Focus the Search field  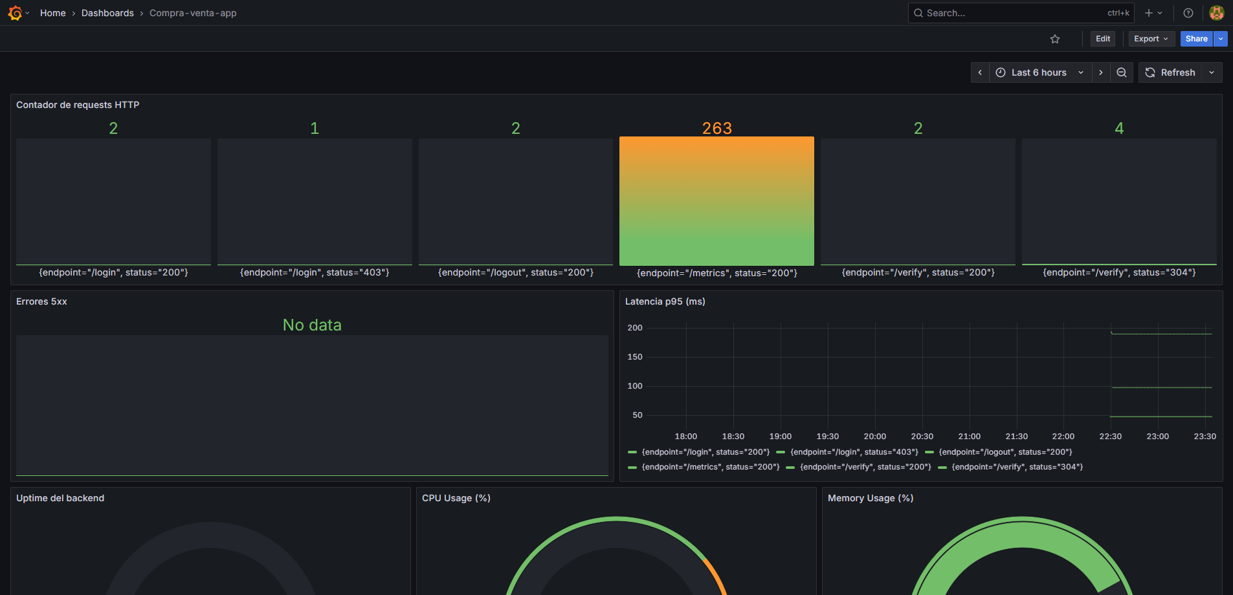pos(1021,13)
